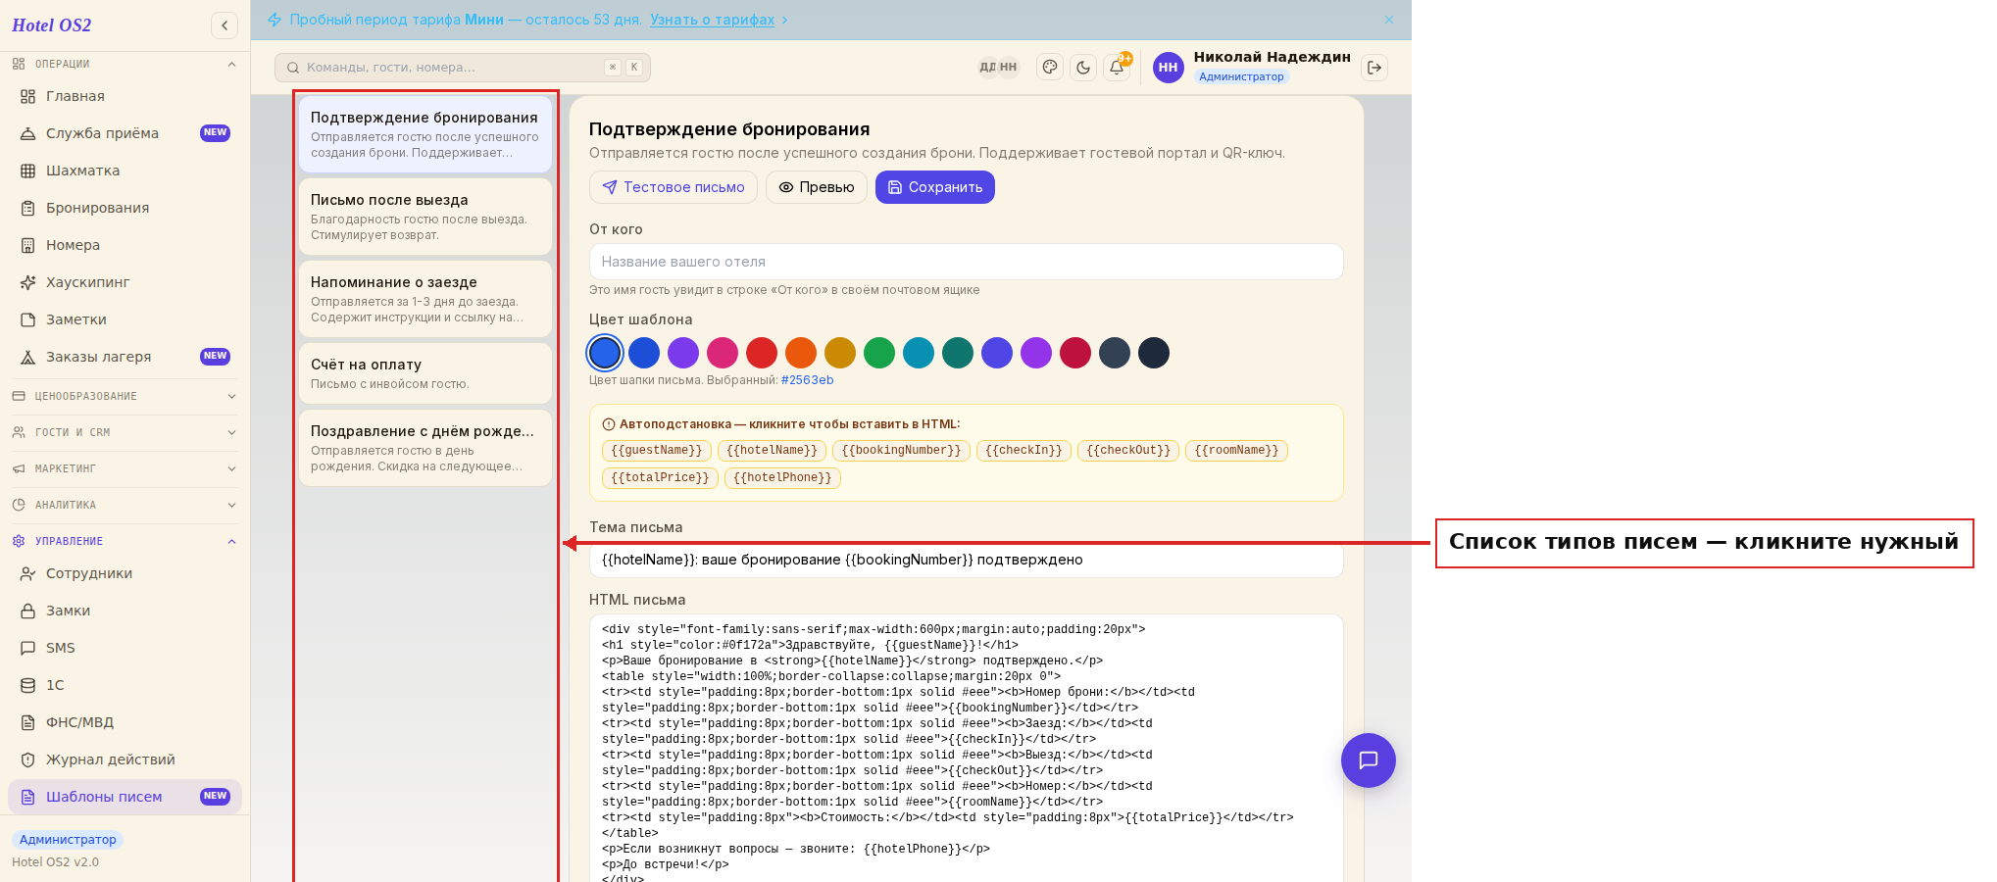Insert {{bookingNumber}} variable
The image size is (1997, 882).
[x=901, y=451]
